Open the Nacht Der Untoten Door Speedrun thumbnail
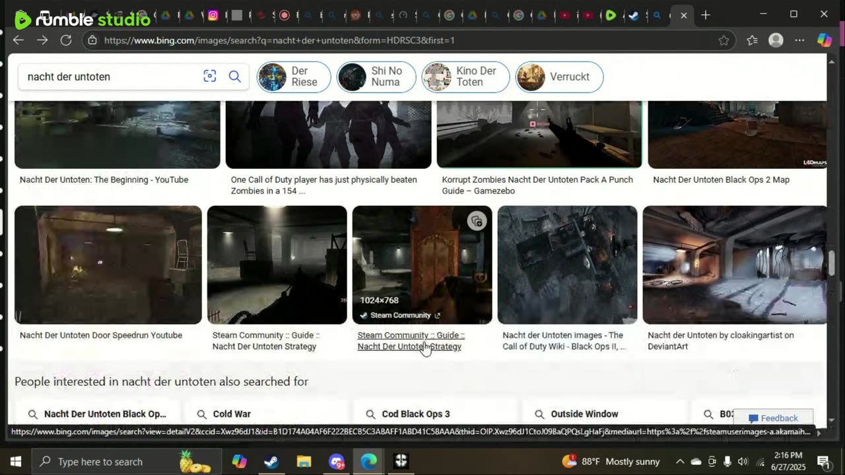845x475 pixels. [x=108, y=265]
